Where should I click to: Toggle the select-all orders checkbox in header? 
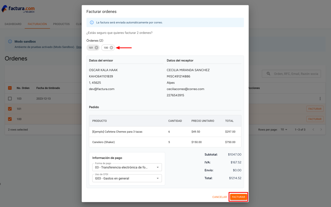pos(10,88)
